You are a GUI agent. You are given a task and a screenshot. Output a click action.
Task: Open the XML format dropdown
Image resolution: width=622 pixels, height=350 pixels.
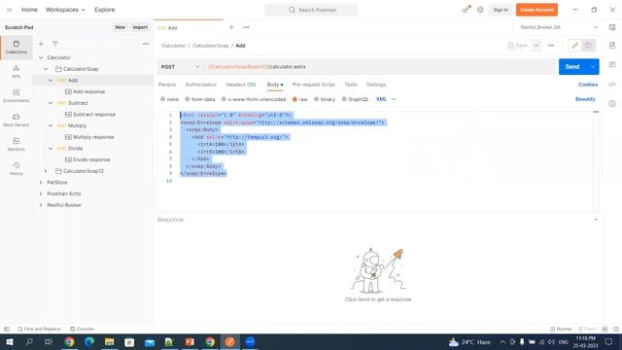[x=386, y=99]
